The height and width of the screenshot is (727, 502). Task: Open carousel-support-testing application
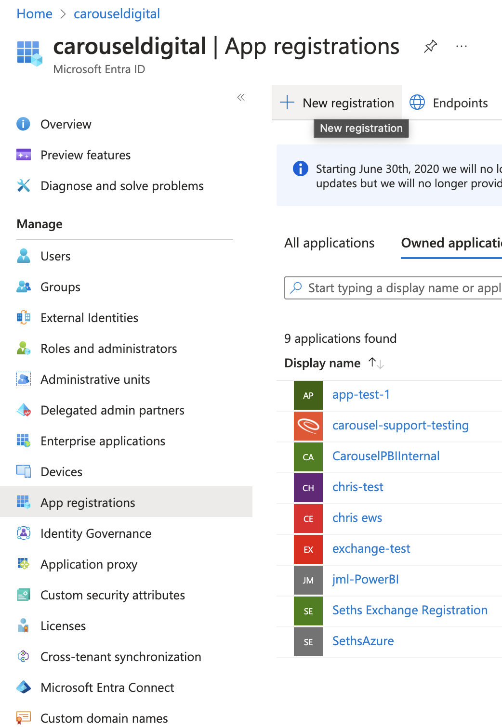click(x=400, y=426)
